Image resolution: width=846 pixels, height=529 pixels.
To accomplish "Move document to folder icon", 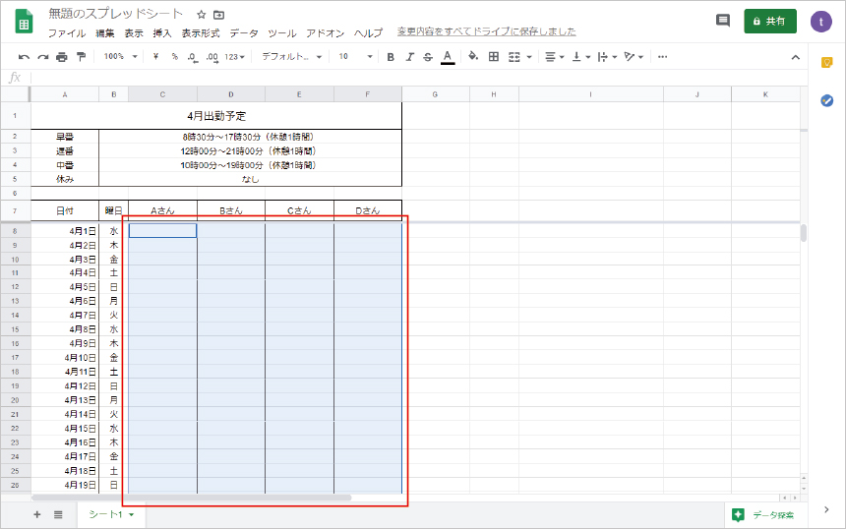I will (218, 15).
